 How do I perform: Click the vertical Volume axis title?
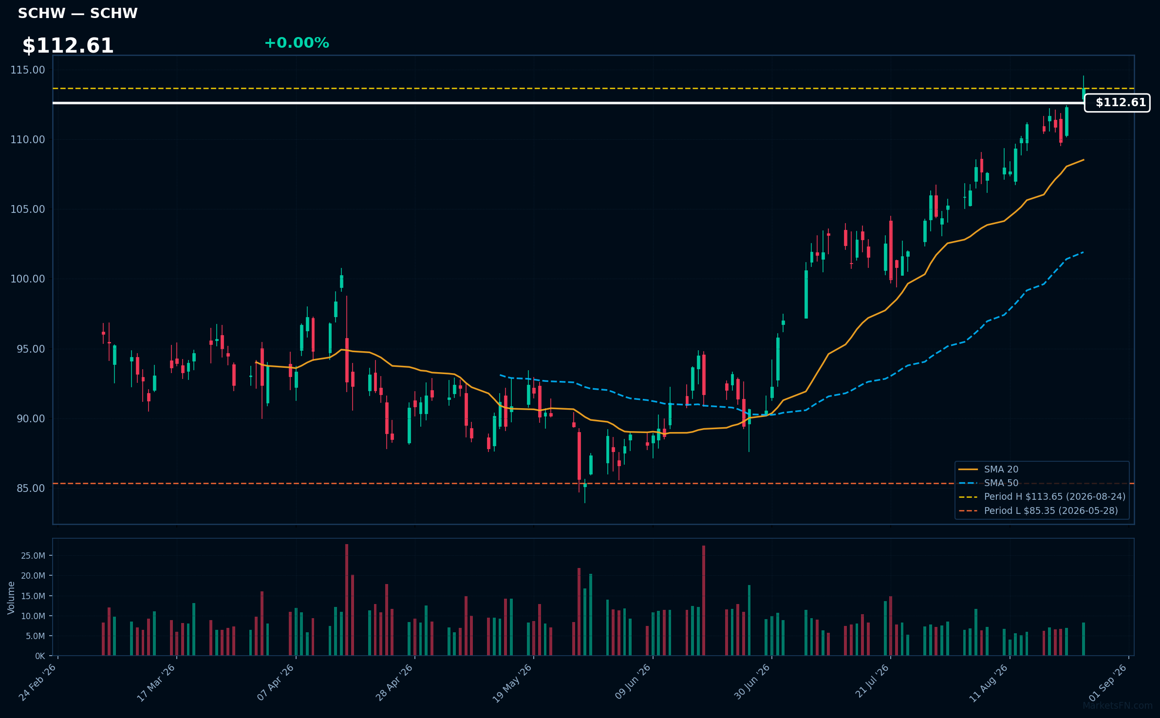pos(11,598)
